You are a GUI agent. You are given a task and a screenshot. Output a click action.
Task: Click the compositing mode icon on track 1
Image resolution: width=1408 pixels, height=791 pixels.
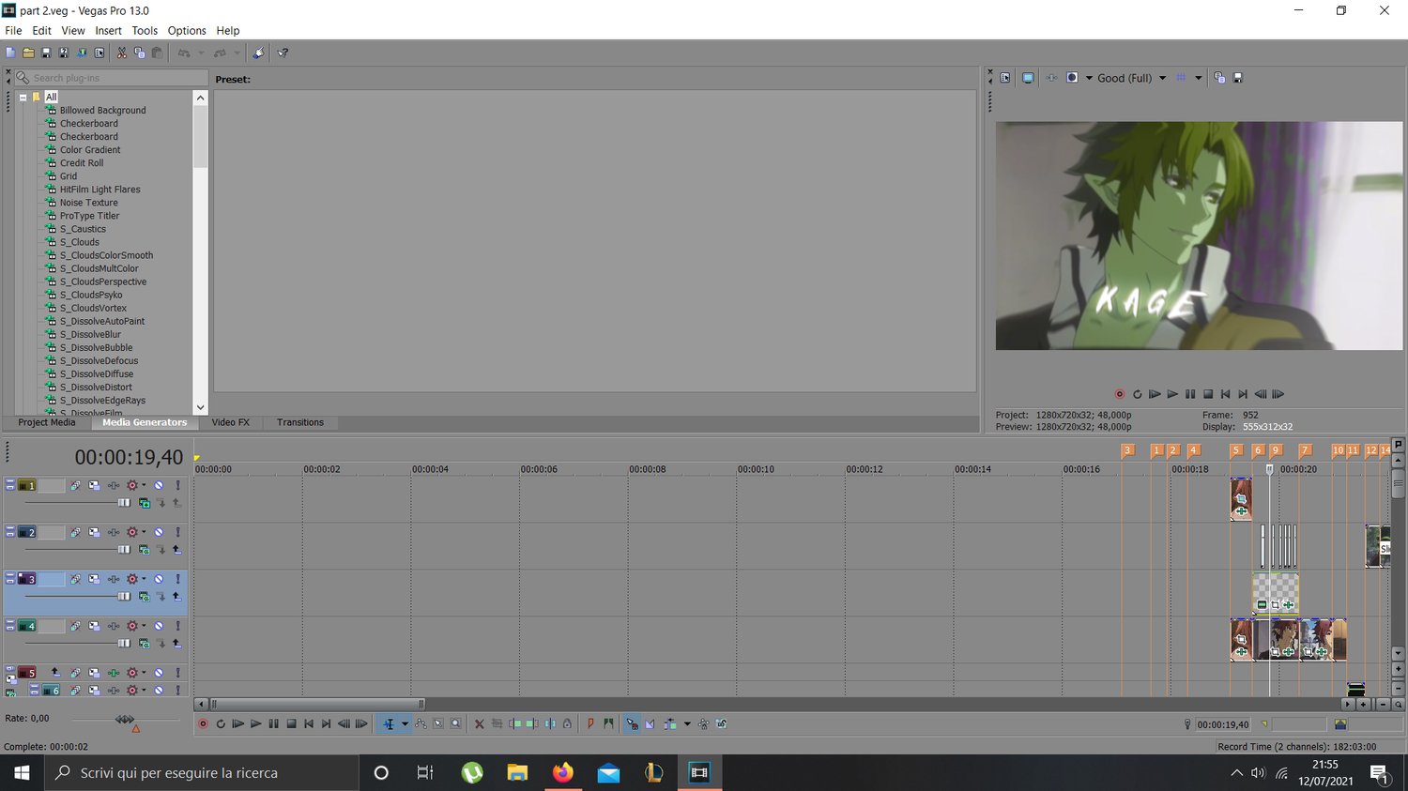click(145, 503)
